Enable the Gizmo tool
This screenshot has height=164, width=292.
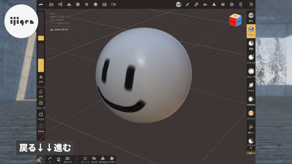coord(41,128)
